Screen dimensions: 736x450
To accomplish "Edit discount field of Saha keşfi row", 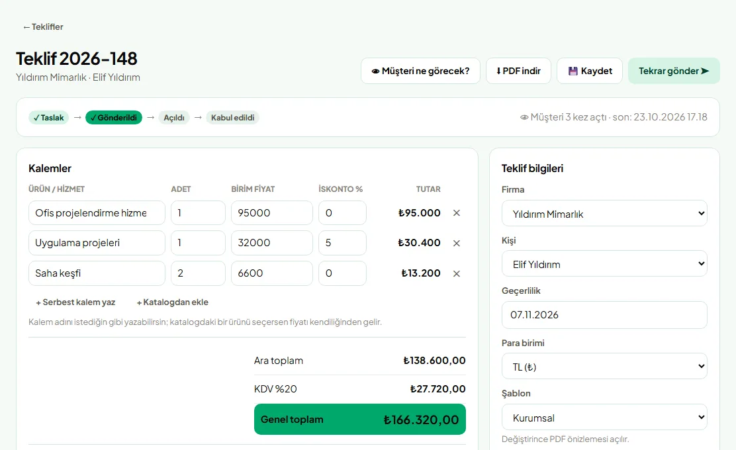I will [x=342, y=273].
